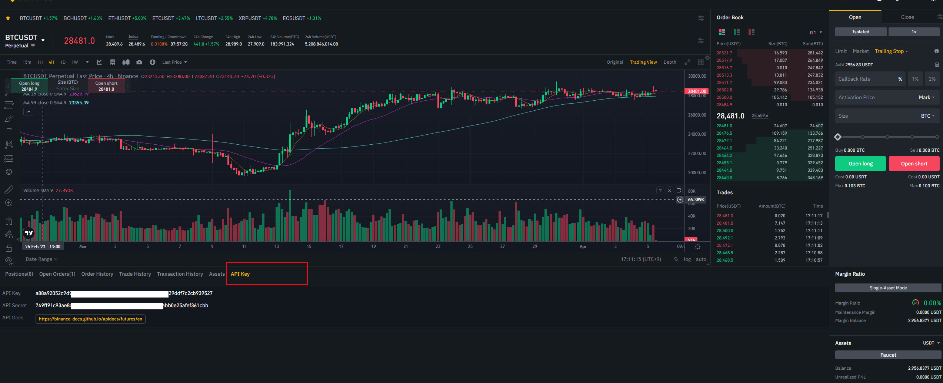This screenshot has width=943, height=383.
Task: Select the Text annotation tool
Action: tap(9, 132)
